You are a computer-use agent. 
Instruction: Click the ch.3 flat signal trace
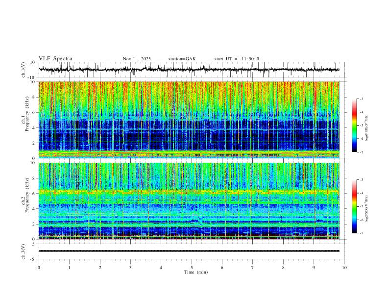[x=189, y=251]
